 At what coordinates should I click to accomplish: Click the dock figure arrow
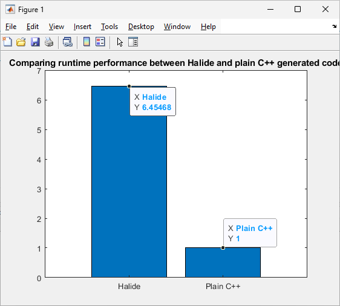coord(334,26)
